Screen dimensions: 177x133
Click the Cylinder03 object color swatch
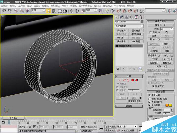tap(142, 22)
